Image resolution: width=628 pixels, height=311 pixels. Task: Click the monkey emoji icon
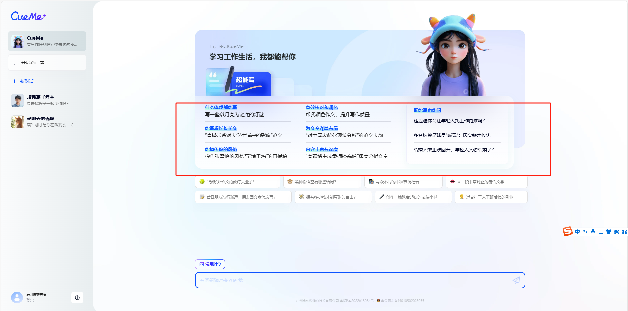tap(290, 181)
